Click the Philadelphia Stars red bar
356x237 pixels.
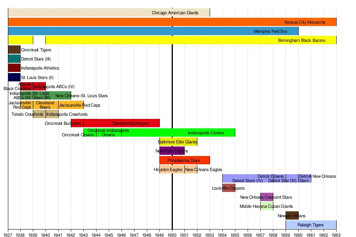point(184,160)
